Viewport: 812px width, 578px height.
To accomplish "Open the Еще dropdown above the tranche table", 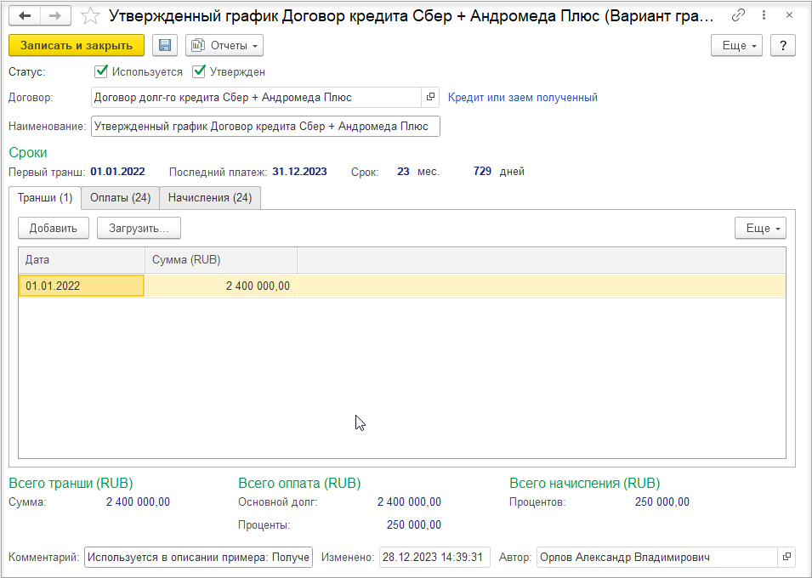I will (x=760, y=229).
